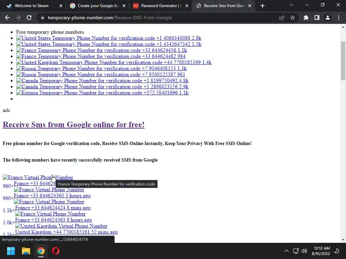
Task: Open United States number +1 4086340088 link
Action: coord(108,38)
